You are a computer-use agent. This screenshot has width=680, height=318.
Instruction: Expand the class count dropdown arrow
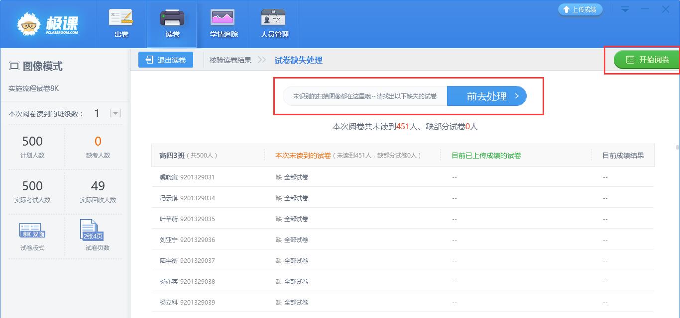pos(115,113)
